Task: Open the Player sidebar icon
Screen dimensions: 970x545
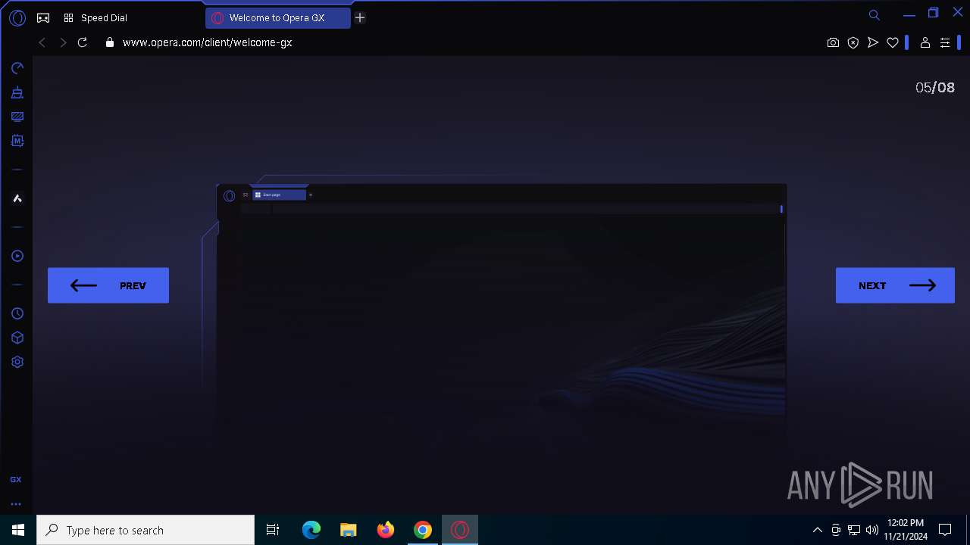Action: 17,256
